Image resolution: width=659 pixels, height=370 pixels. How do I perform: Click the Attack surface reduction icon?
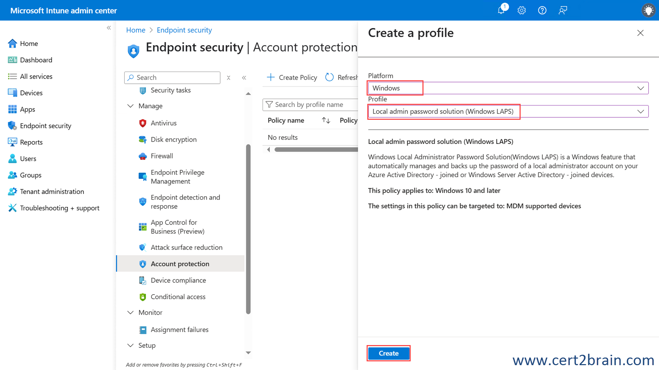click(x=143, y=247)
